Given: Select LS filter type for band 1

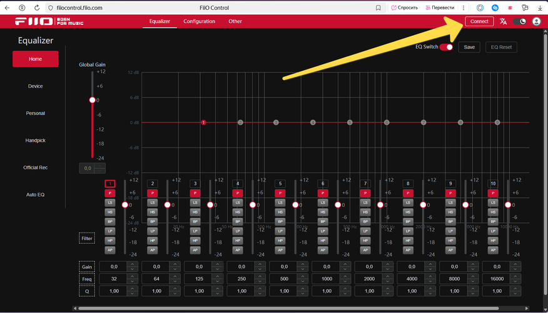Looking at the screenshot, I should 109,203.
